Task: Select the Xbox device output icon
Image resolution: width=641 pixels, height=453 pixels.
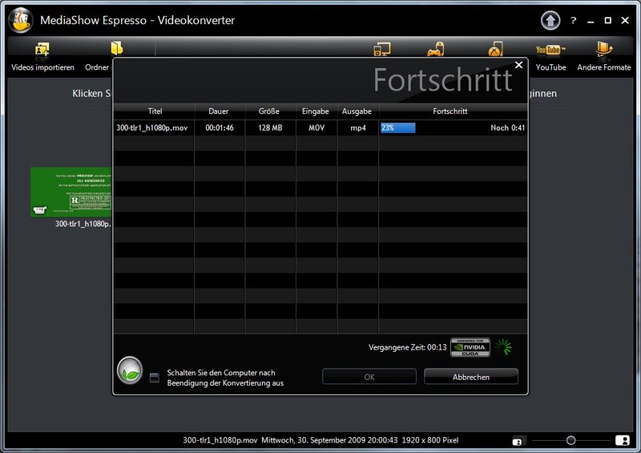Action: click(x=495, y=49)
